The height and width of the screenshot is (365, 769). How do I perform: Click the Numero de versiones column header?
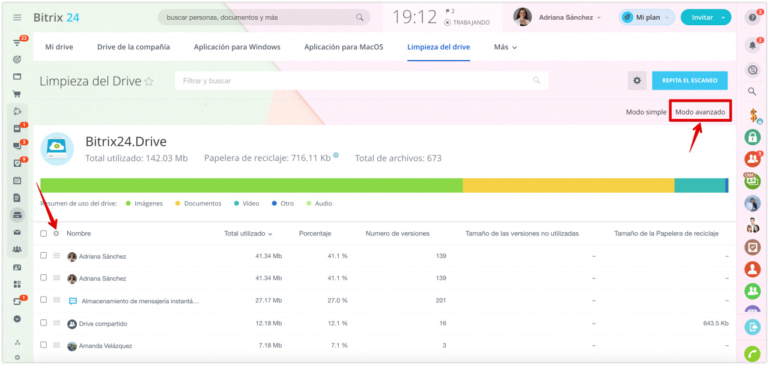(x=398, y=234)
